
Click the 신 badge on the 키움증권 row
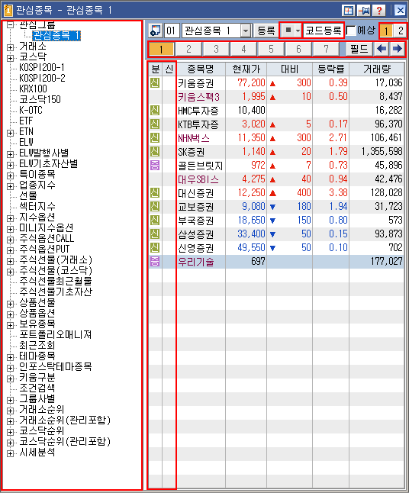155,82
